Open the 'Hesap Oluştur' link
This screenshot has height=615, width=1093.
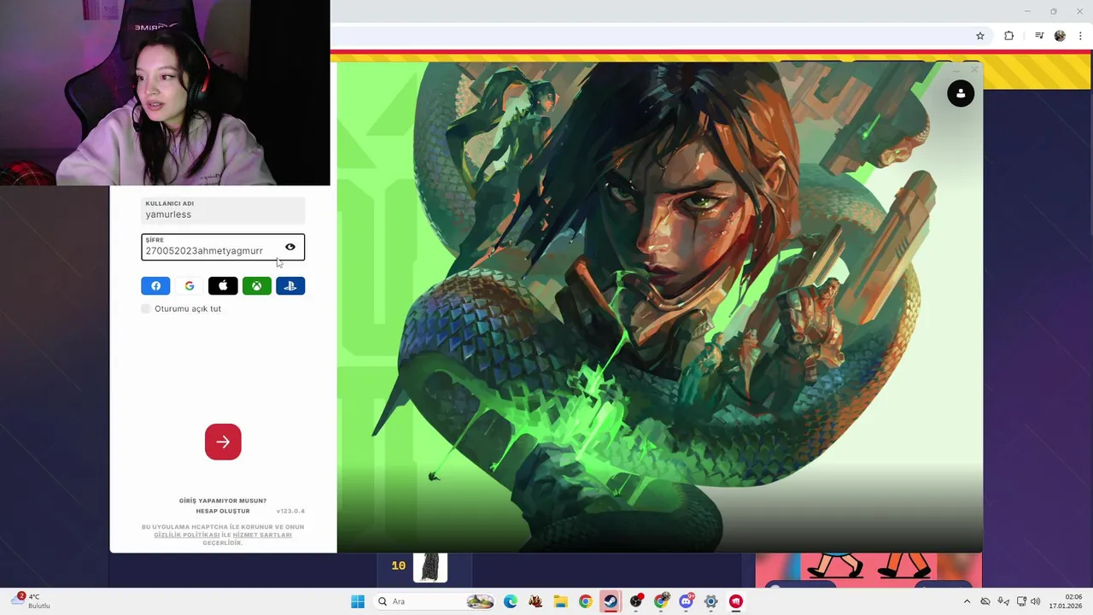pyautogui.click(x=223, y=511)
